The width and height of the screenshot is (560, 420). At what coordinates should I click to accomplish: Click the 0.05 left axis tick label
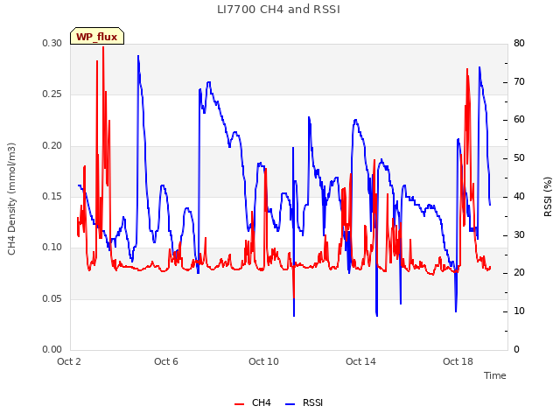(x=52, y=298)
